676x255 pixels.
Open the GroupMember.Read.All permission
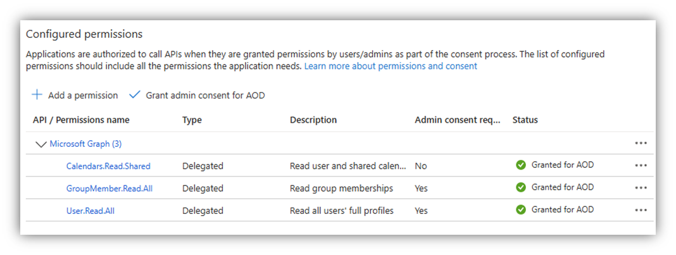[109, 188]
